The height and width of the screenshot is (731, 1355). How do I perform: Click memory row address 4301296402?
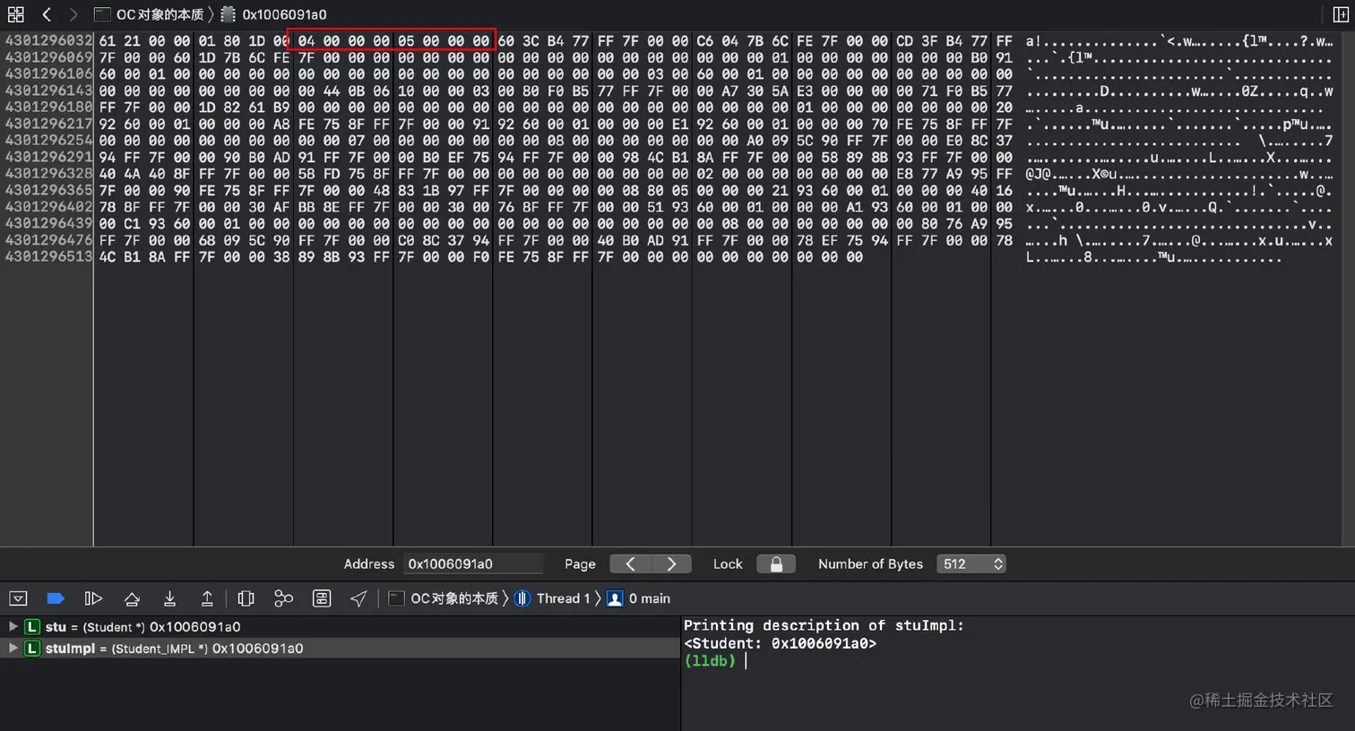(x=48, y=206)
